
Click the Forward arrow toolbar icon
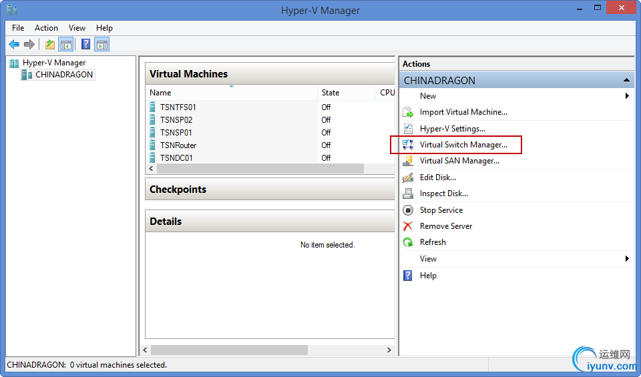pyautogui.click(x=29, y=44)
